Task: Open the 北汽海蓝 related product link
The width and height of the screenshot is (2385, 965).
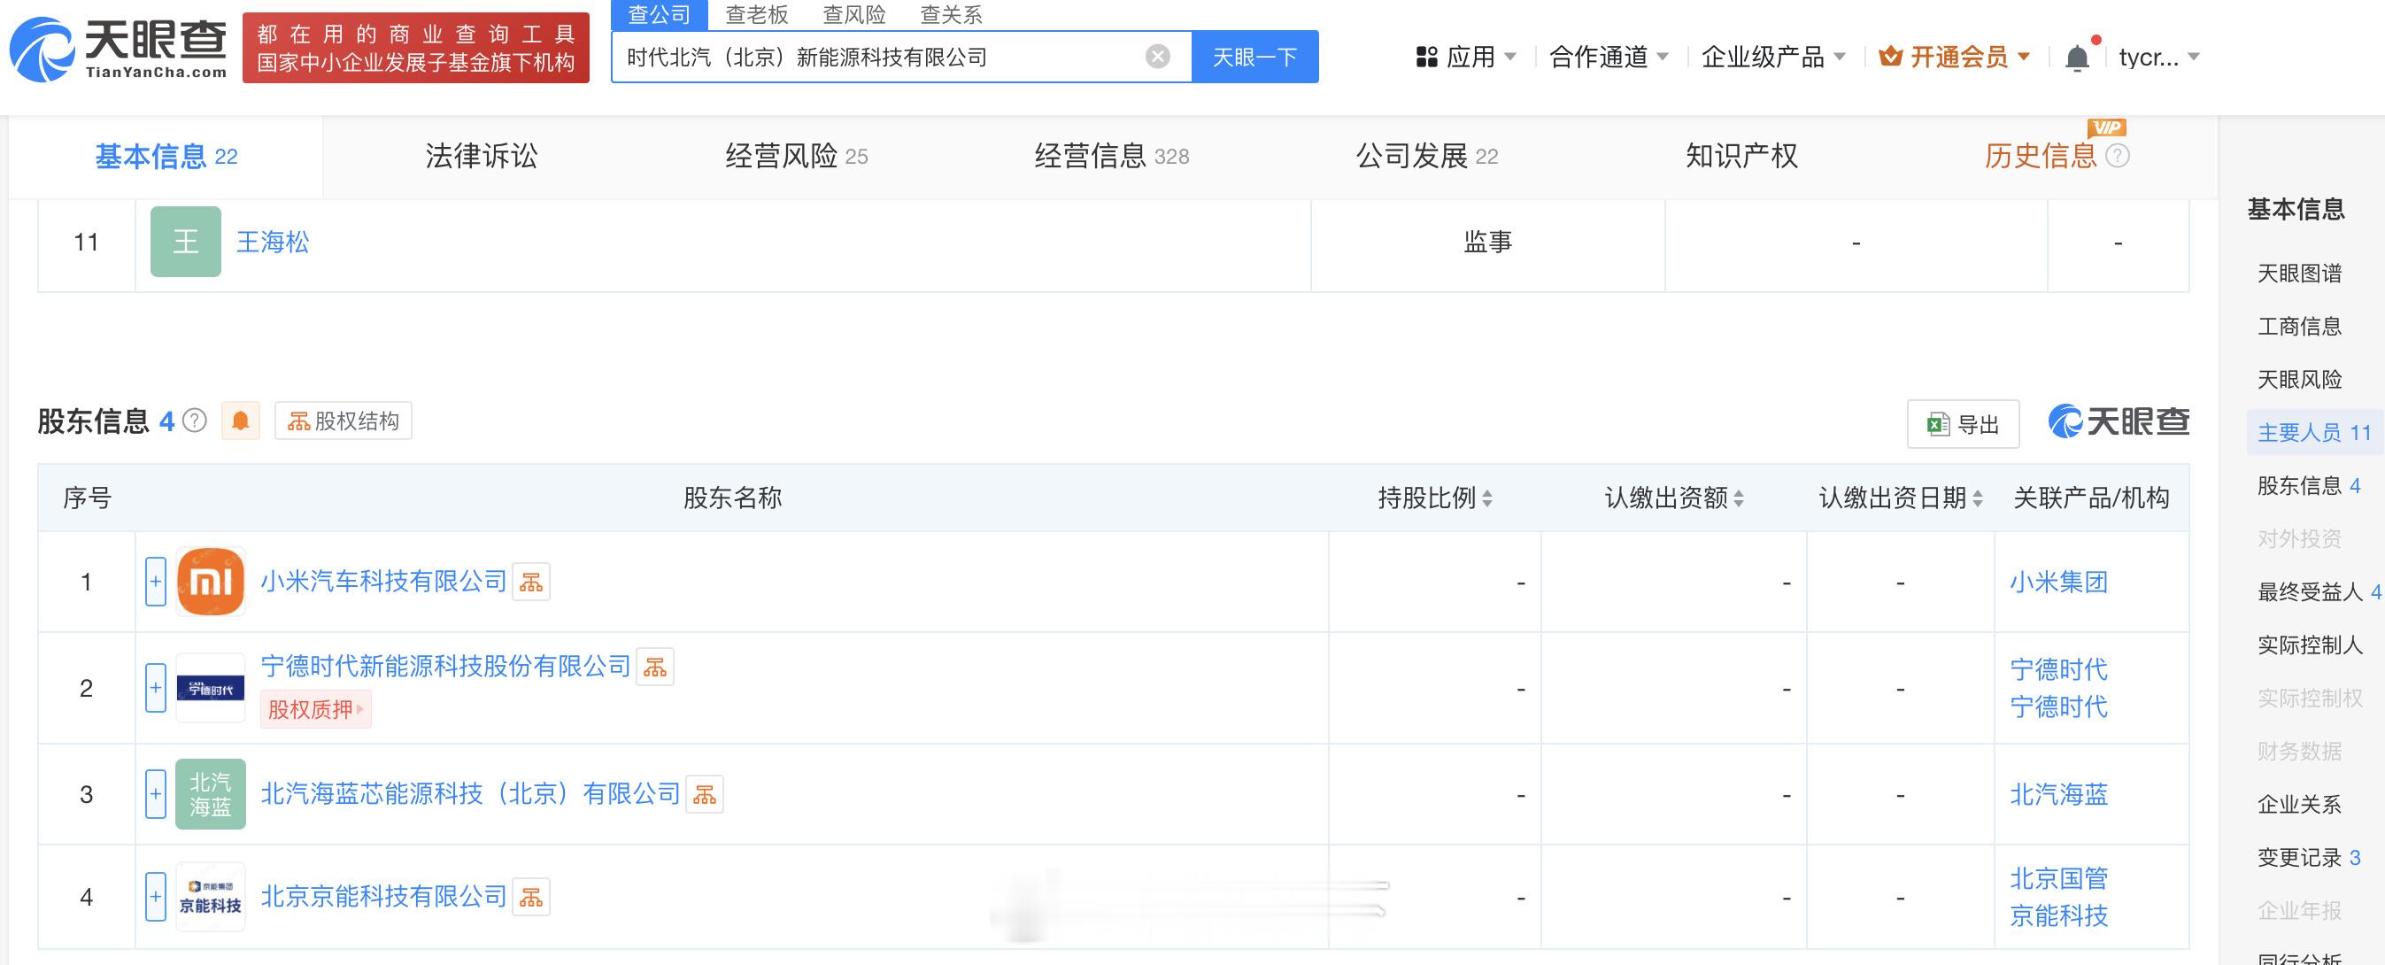Action: pos(2058,793)
